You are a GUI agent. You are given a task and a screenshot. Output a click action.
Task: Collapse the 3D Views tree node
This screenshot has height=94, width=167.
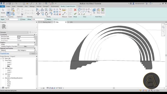tap(3, 74)
